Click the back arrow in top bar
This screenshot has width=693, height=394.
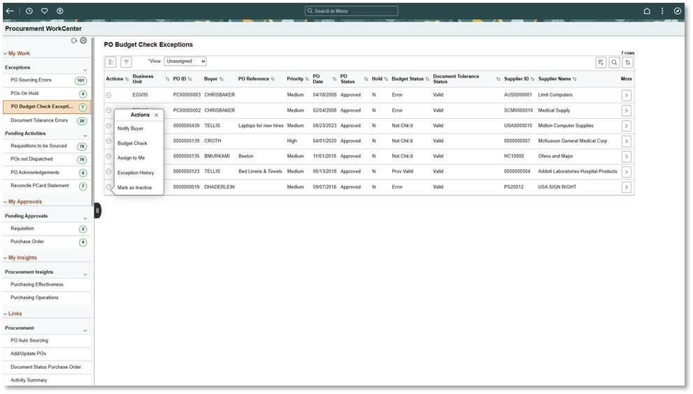point(10,11)
